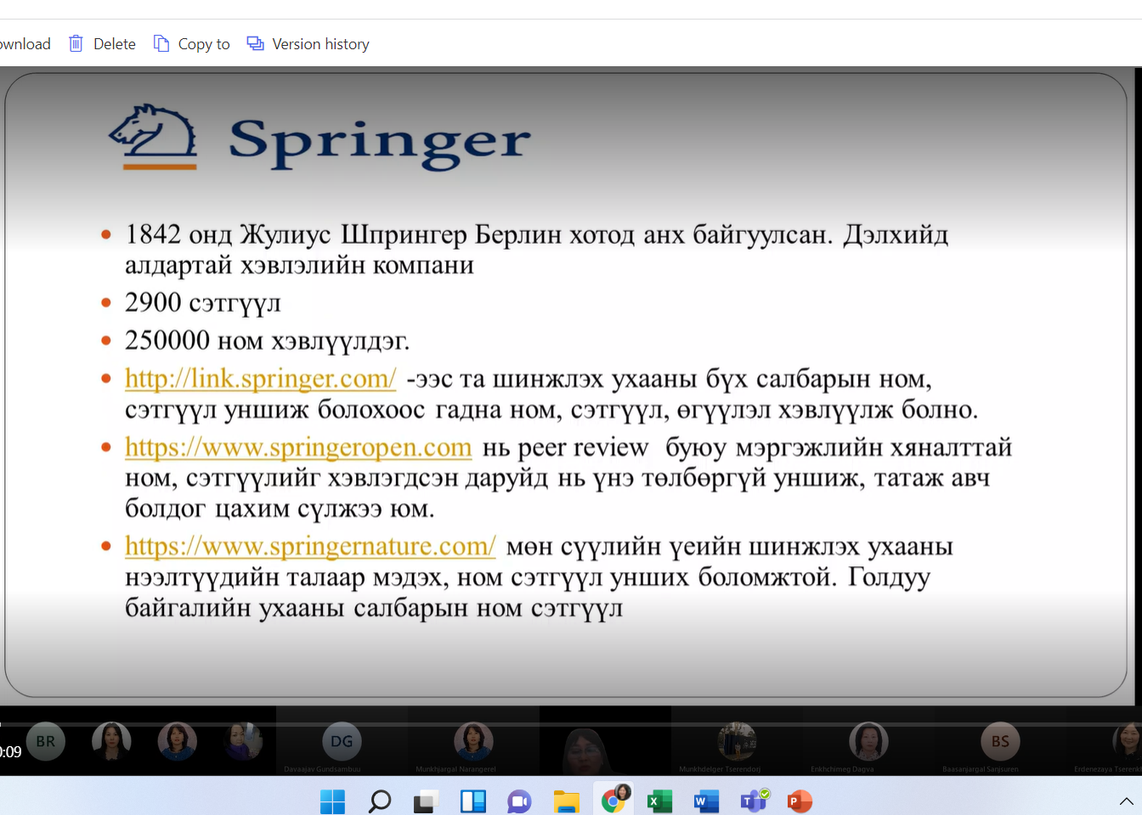Open Task View on taskbar
The height and width of the screenshot is (815, 1142).
pyautogui.click(x=427, y=801)
